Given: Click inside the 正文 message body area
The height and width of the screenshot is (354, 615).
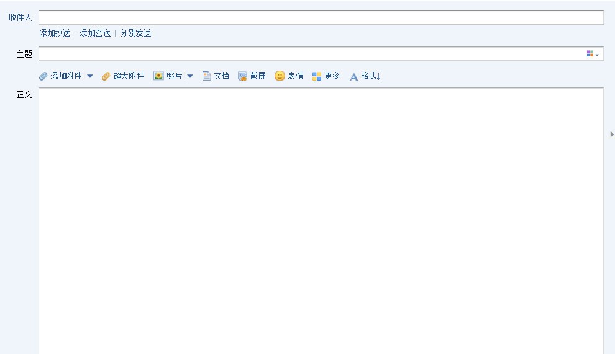Looking at the screenshot, I should [x=321, y=221].
